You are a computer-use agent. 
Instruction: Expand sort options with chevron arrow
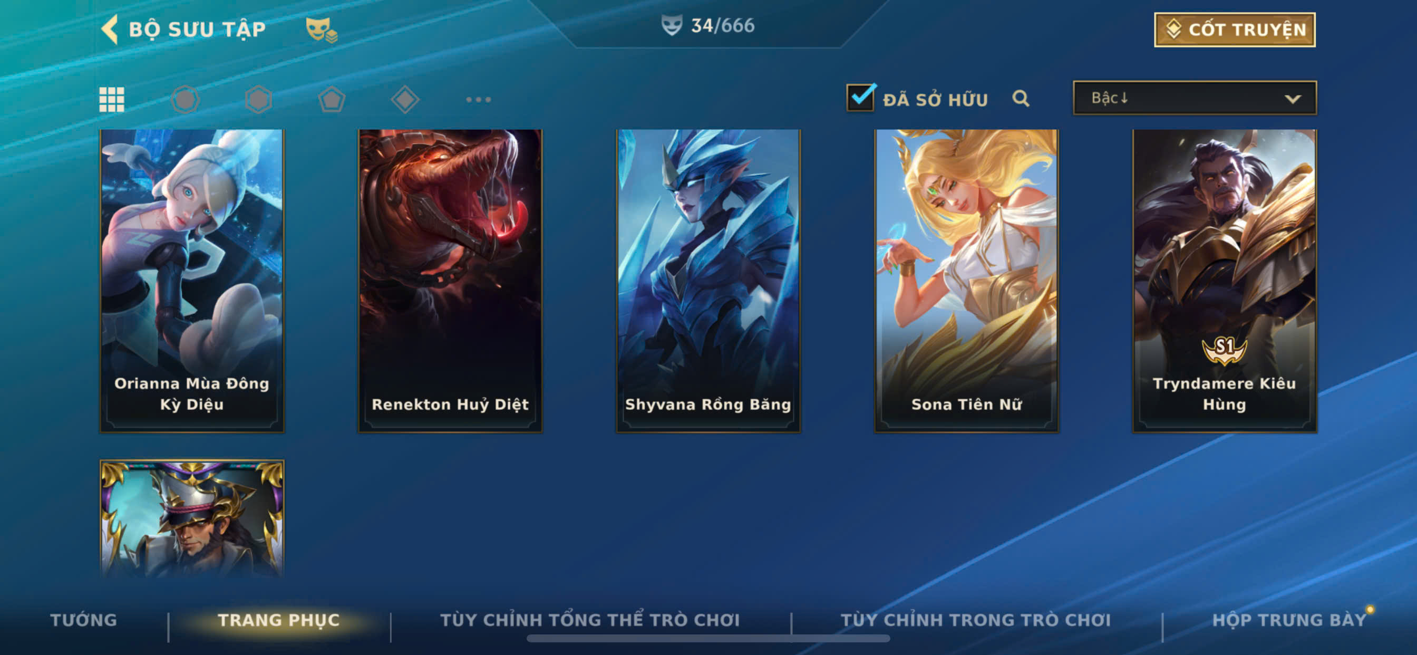[1293, 99]
